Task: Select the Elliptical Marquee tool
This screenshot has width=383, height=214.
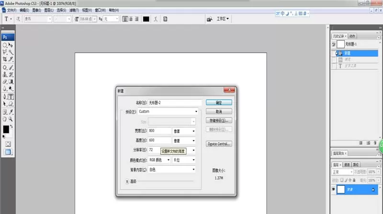Action: point(5,45)
